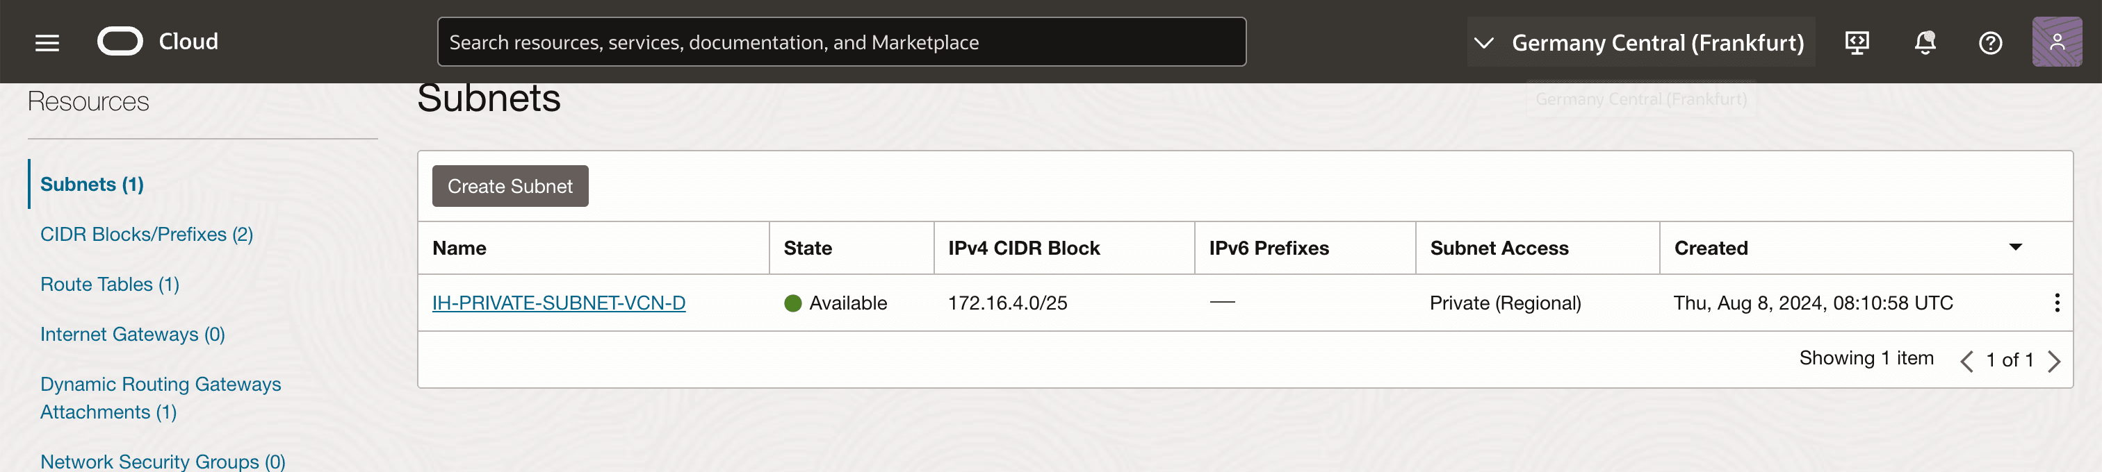
Task: Select Subnets (1) in Resources
Action: tap(92, 184)
